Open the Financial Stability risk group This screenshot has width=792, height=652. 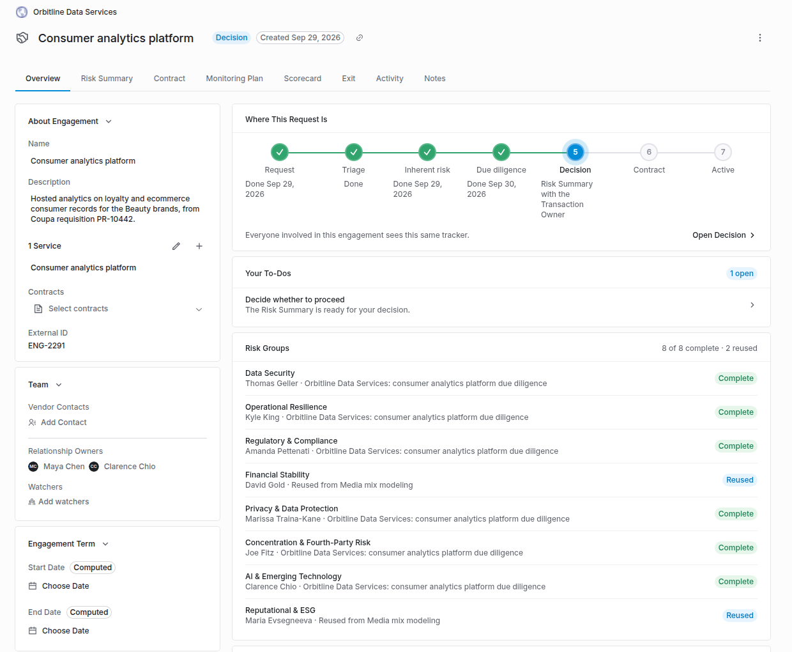click(x=501, y=480)
